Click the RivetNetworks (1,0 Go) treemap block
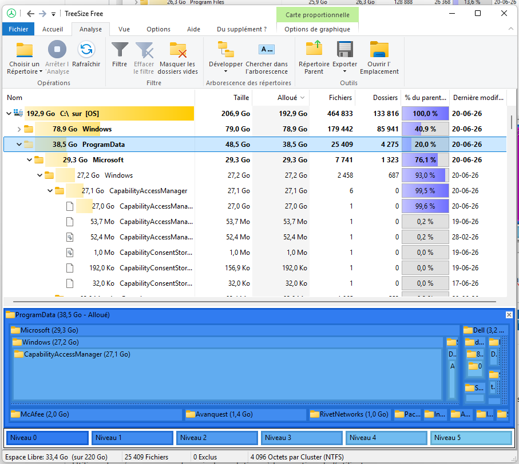Screen dimensions: 519x464 [x=350, y=414]
